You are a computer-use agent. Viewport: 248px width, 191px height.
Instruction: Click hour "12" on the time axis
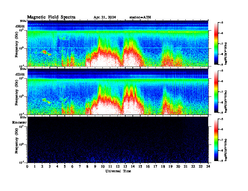[x=117, y=166]
